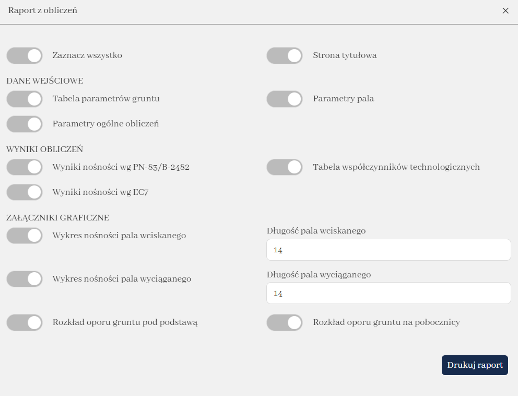Switch on Wykres nośności pala wciskanego

25,236
